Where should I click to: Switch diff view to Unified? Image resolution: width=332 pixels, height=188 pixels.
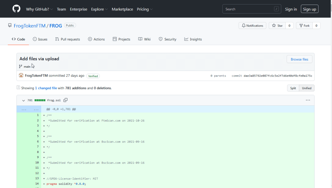click(x=307, y=88)
